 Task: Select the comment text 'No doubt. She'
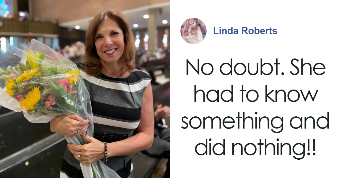click(256, 68)
